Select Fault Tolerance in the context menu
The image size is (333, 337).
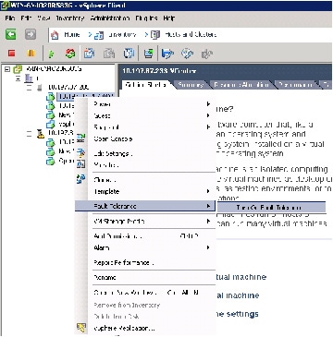pyautogui.click(x=145, y=206)
